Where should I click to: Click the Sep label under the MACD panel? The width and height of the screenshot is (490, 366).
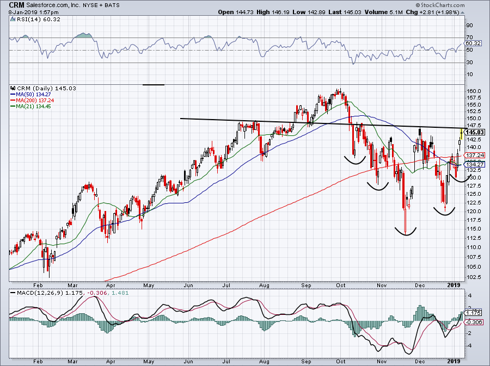[x=306, y=362]
